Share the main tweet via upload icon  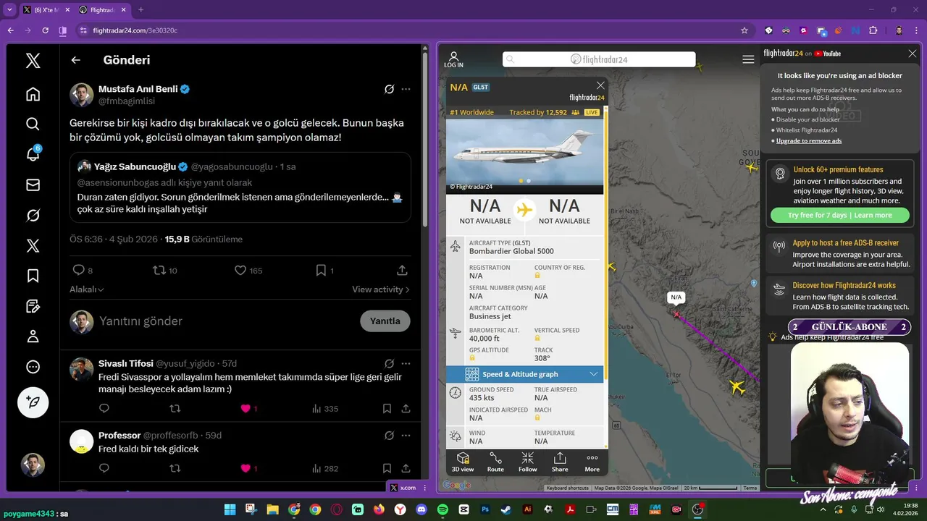coord(402,270)
